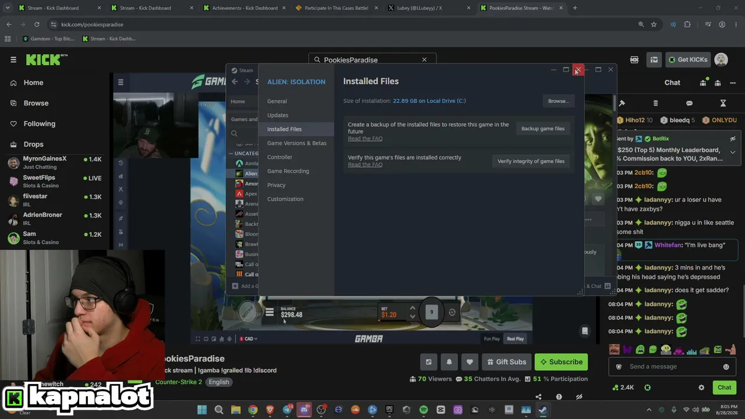Click the Counter-Strike 2 category link
The image size is (745, 419).
coord(178,382)
